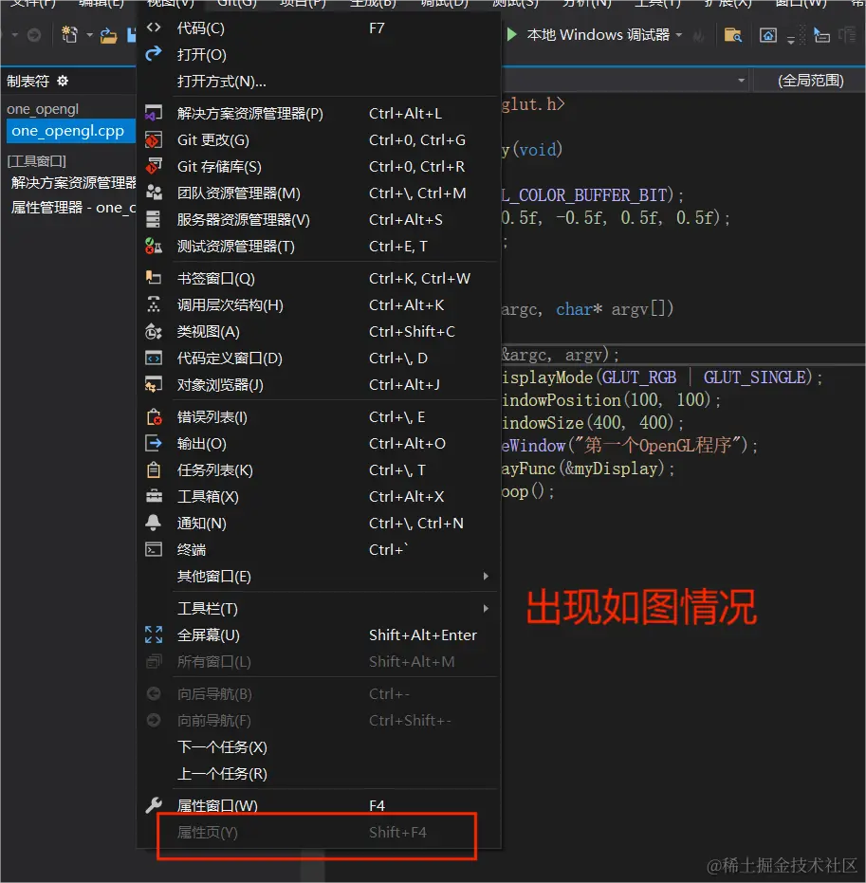Expand the dropdown arrow next to new project icon
The height and width of the screenshot is (883, 866).
pyautogui.click(x=89, y=35)
